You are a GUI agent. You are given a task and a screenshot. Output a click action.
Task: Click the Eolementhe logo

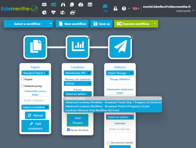tap(19, 9)
